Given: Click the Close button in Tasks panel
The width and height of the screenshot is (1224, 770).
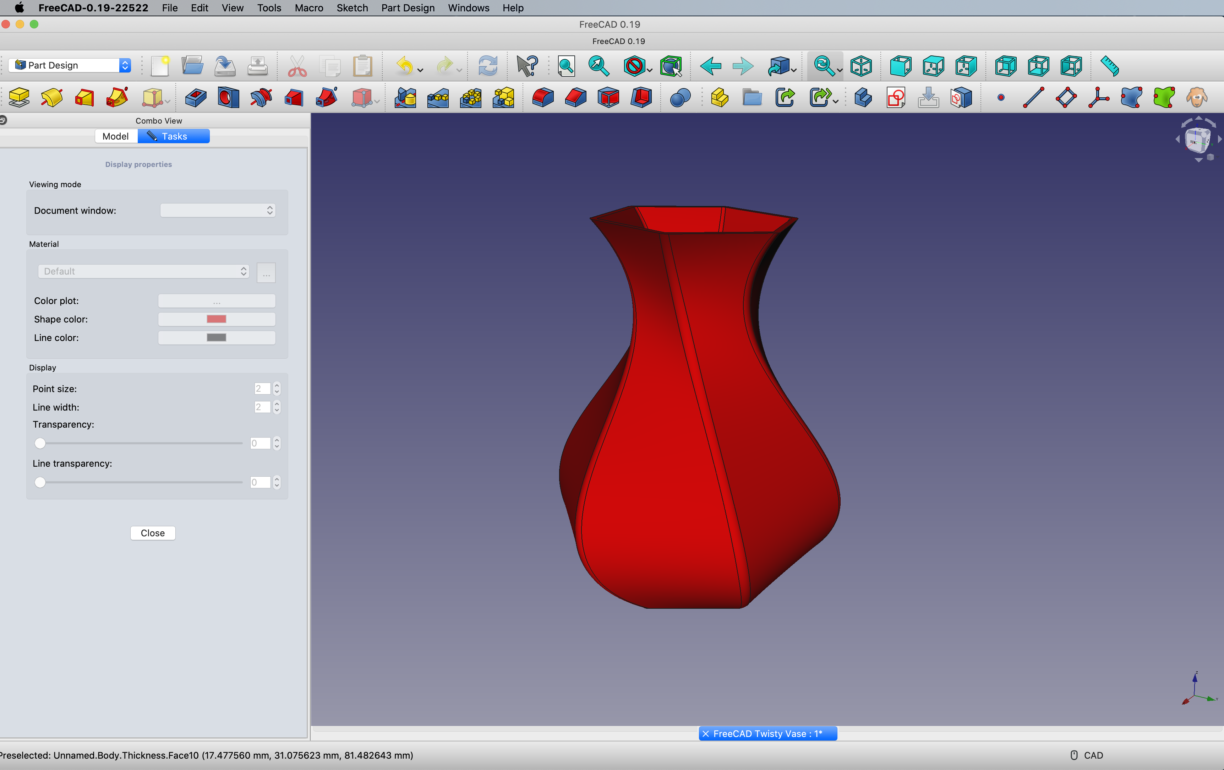Looking at the screenshot, I should tap(153, 533).
